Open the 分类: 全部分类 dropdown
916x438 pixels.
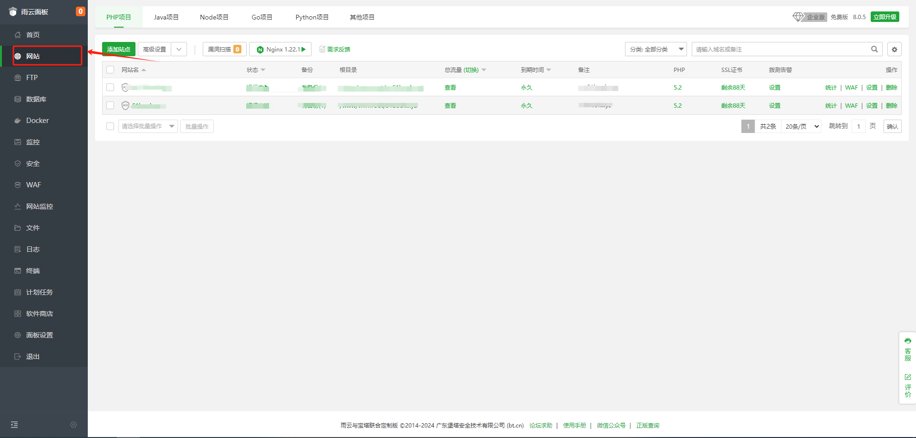656,50
